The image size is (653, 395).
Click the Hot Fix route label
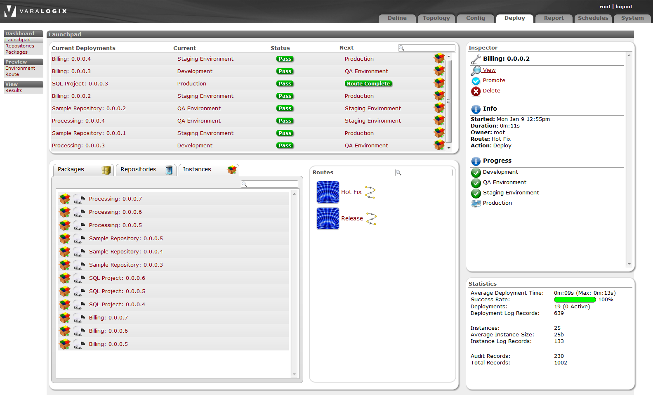coord(351,192)
